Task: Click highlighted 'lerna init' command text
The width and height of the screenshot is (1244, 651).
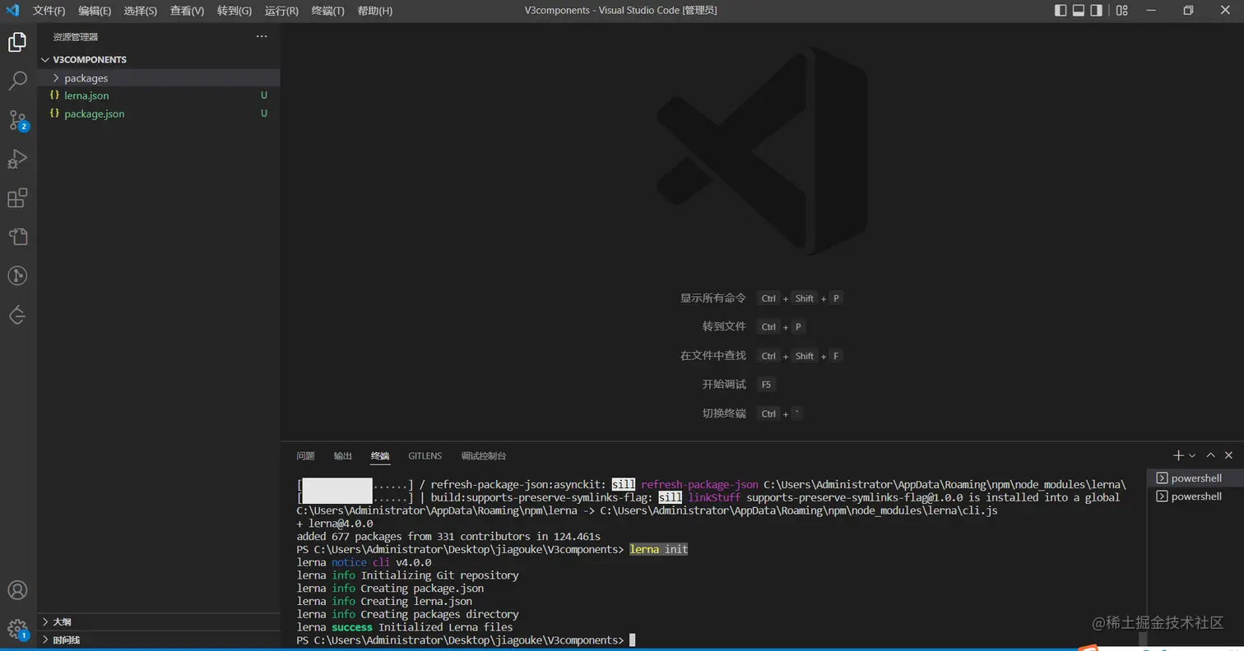Action: pyautogui.click(x=658, y=549)
